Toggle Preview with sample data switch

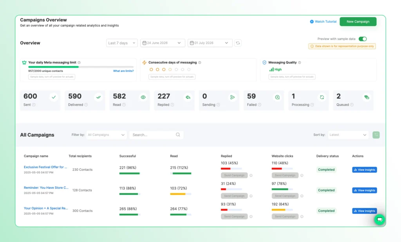click(363, 39)
